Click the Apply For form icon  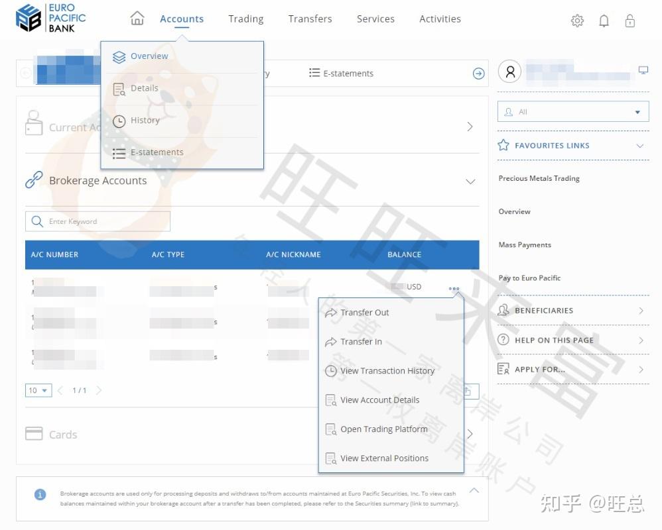tap(503, 369)
